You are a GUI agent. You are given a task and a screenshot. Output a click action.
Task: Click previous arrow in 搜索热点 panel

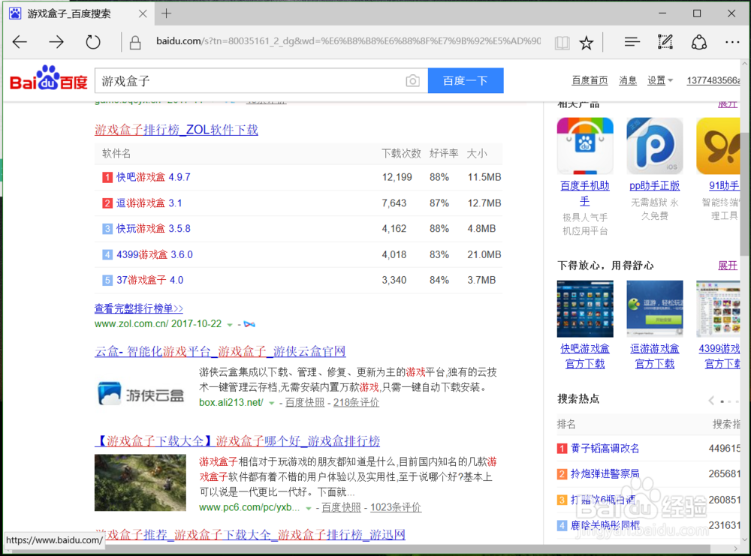711,401
